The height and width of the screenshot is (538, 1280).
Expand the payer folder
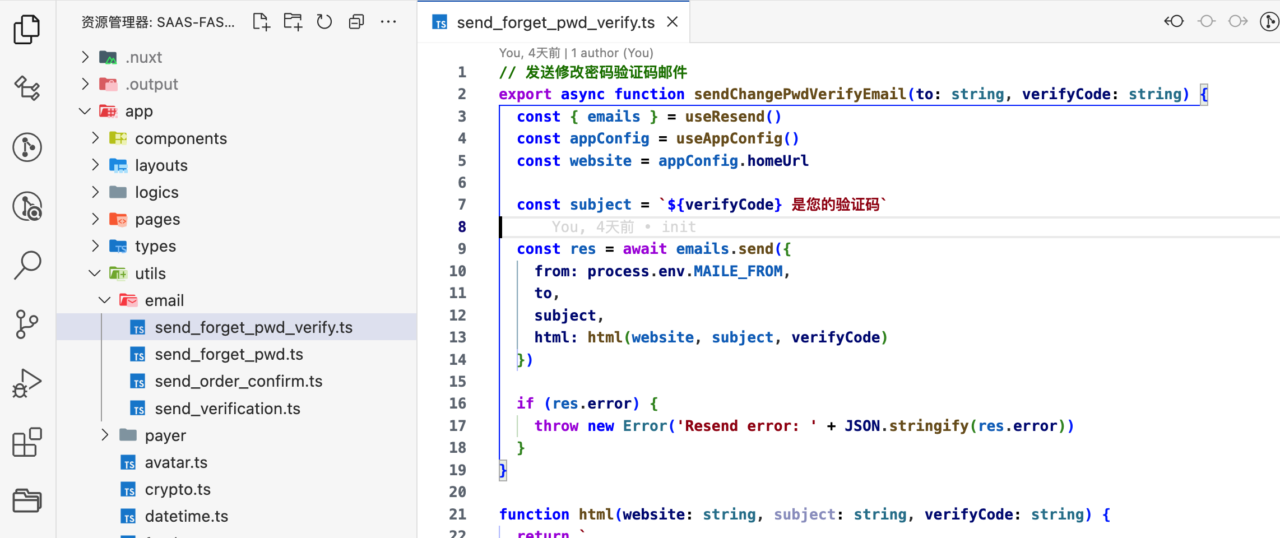105,435
